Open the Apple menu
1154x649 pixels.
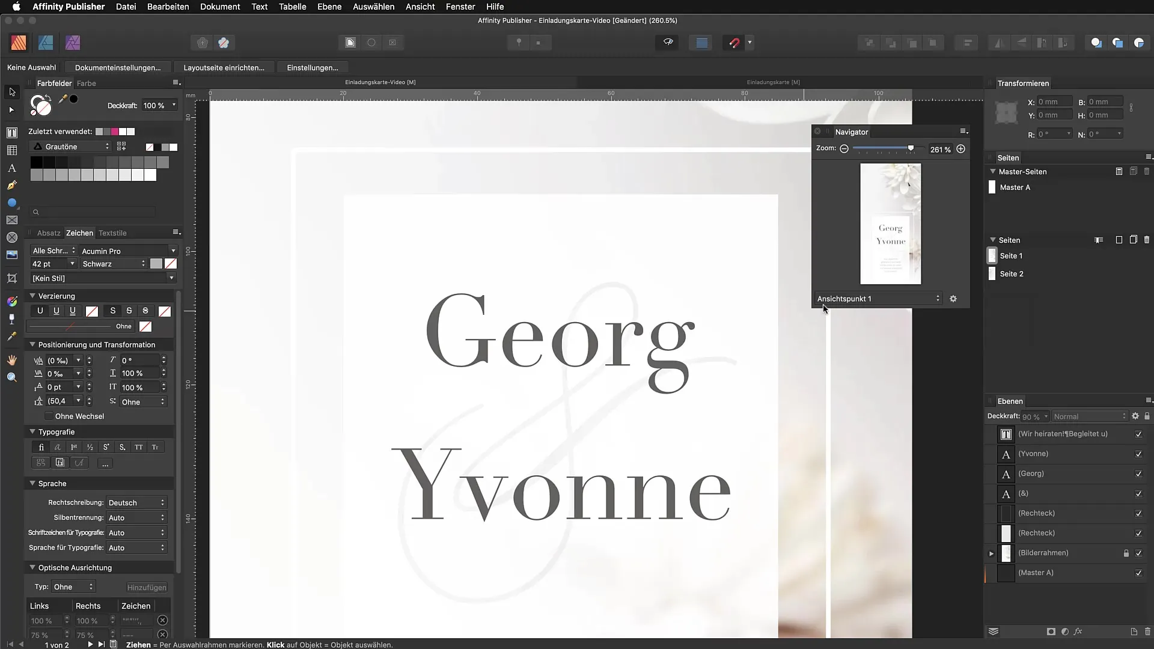(16, 7)
